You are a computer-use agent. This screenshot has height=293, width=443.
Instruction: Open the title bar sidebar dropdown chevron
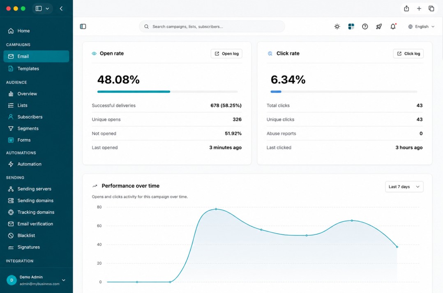click(48, 9)
